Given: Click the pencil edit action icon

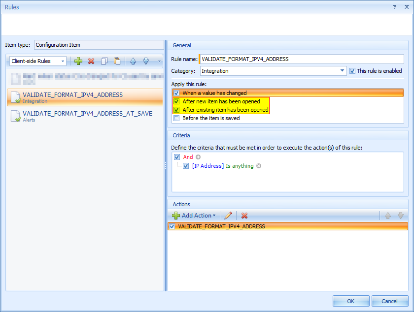Looking at the screenshot, I should tap(228, 216).
